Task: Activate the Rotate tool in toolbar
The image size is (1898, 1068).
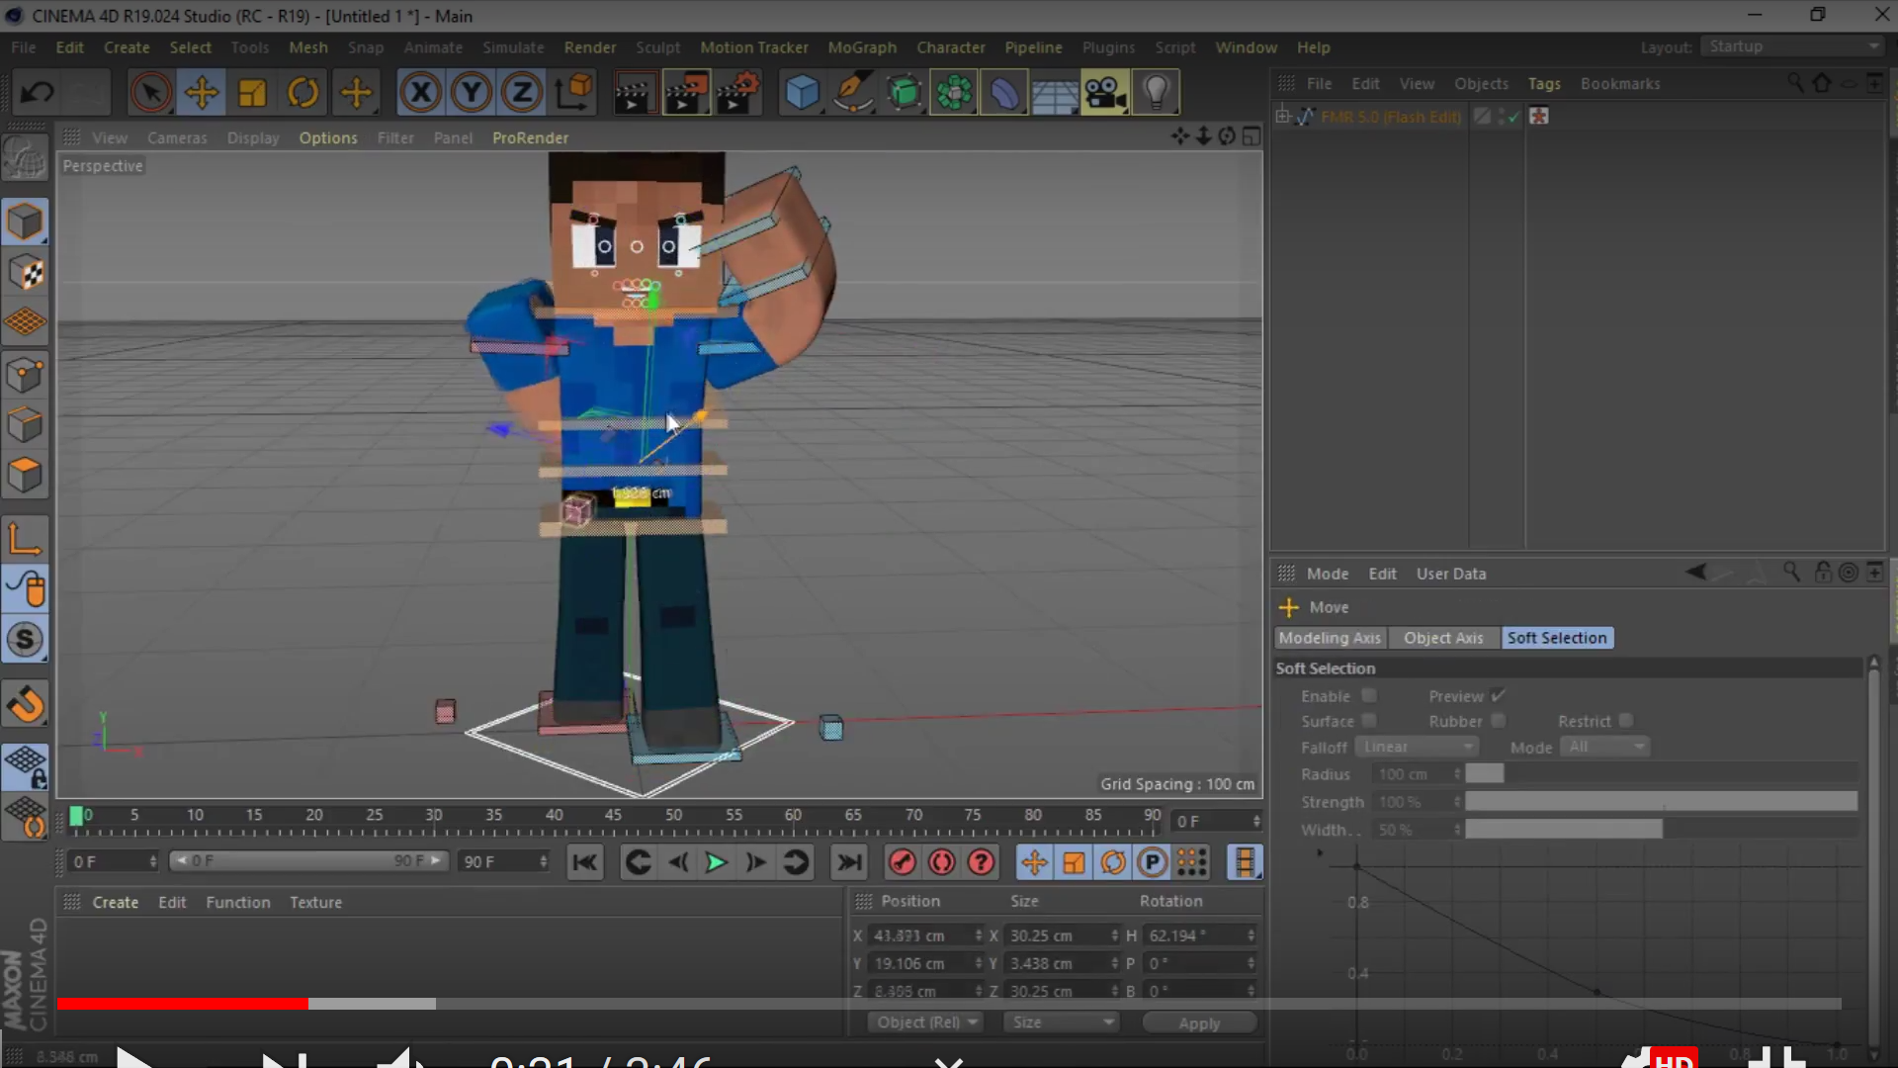Action: pyautogui.click(x=303, y=93)
